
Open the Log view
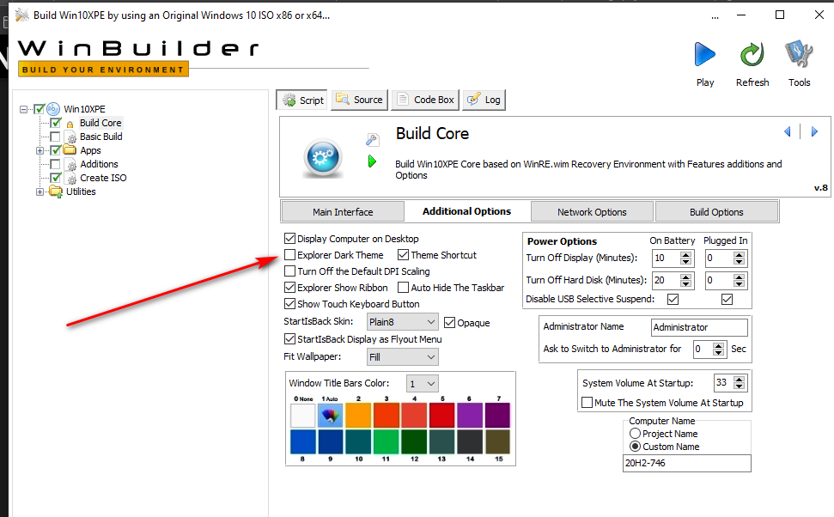pyautogui.click(x=484, y=100)
